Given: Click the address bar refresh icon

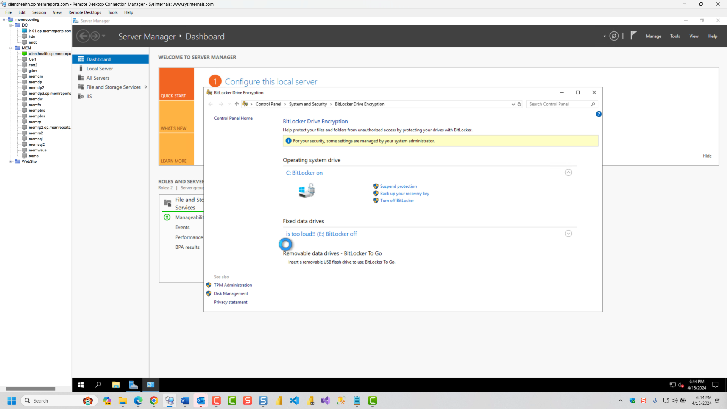Looking at the screenshot, I should 520,104.
